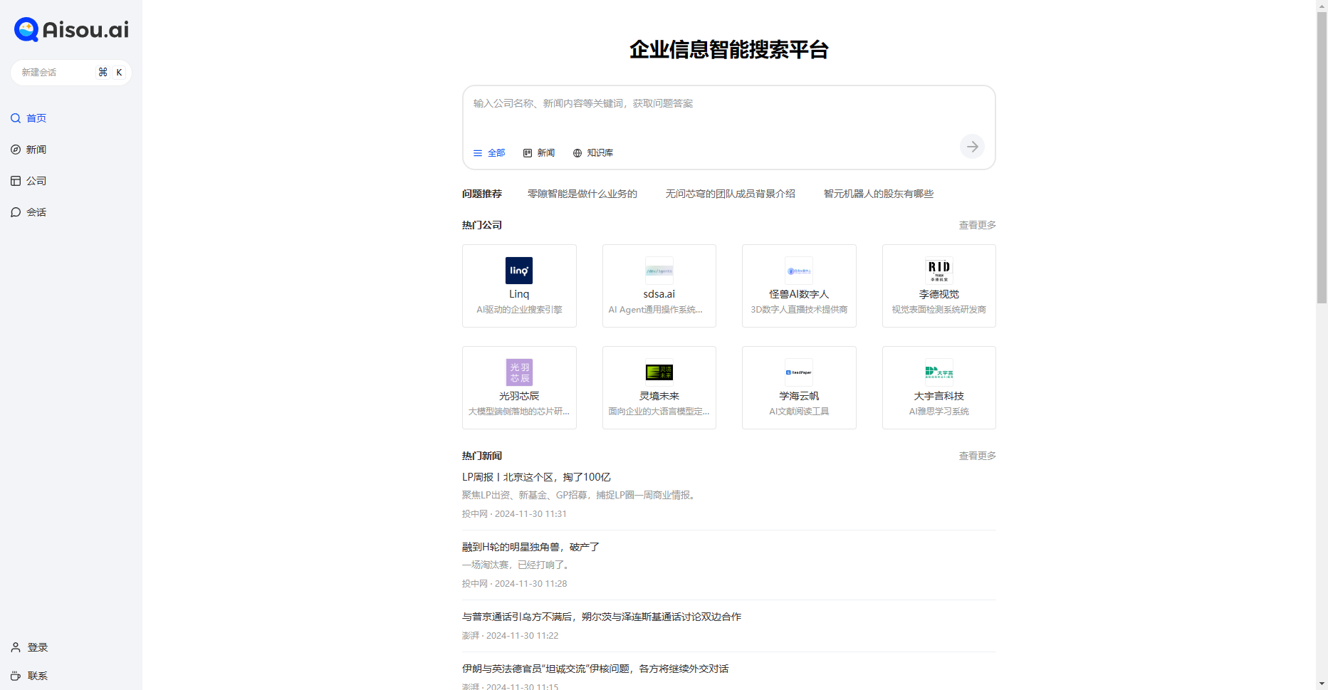Click 查看更多 next to 热门公司
The image size is (1328, 690).
(977, 225)
